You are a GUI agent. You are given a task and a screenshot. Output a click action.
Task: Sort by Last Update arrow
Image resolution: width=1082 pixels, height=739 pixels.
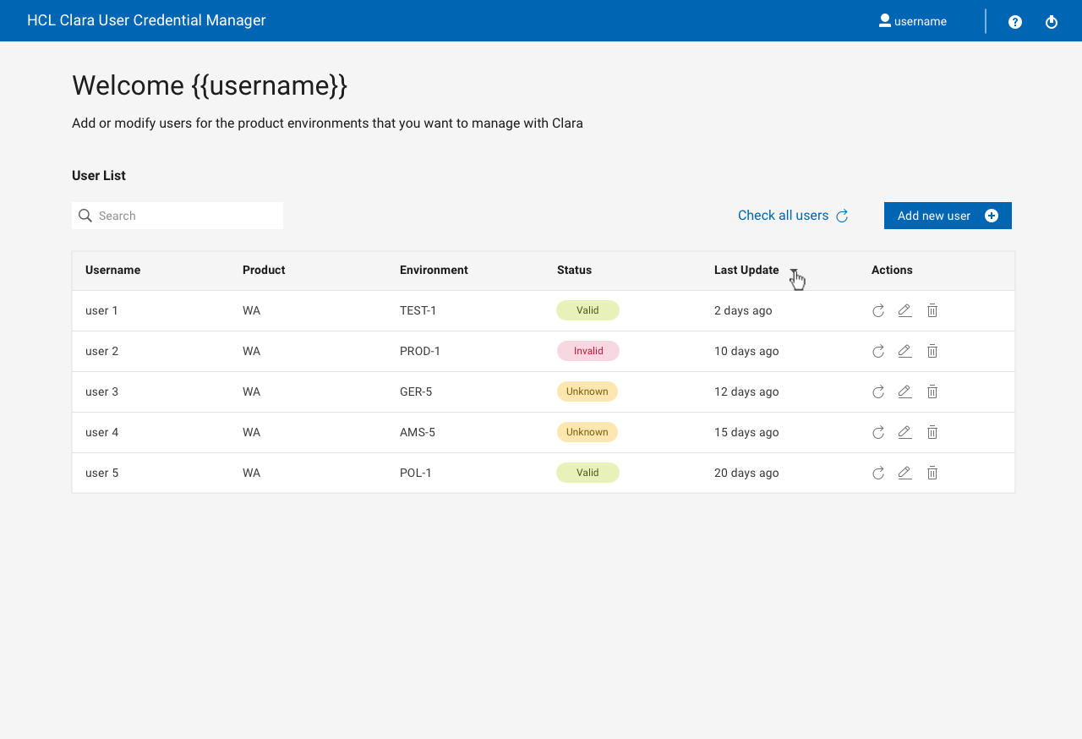click(x=794, y=271)
